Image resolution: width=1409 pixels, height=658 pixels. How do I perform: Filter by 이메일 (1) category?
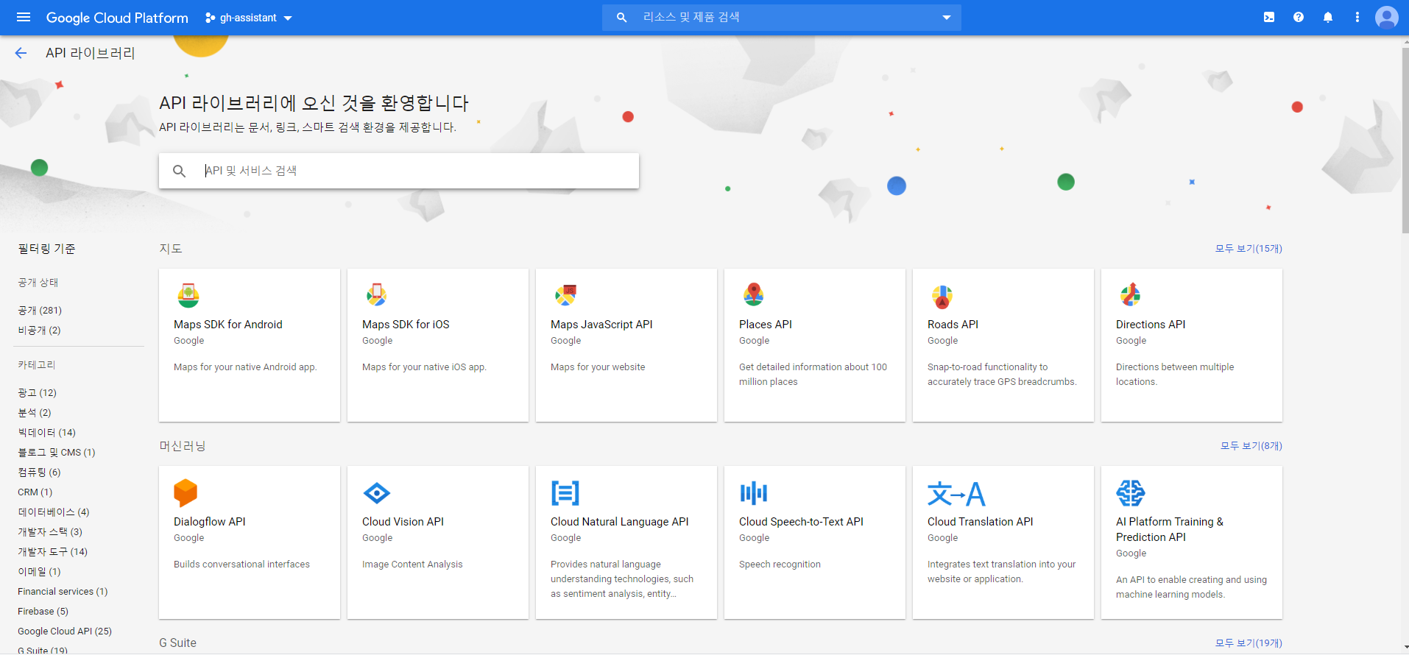point(39,572)
